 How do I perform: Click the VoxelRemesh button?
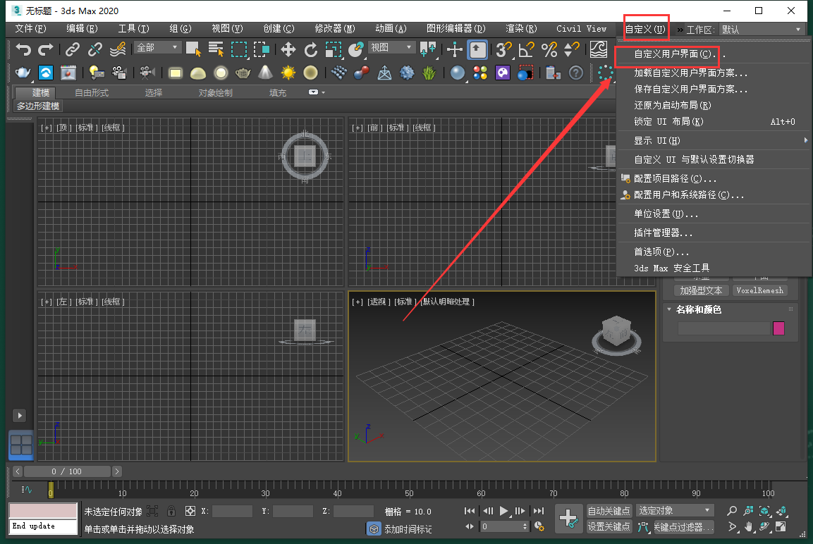coord(759,290)
